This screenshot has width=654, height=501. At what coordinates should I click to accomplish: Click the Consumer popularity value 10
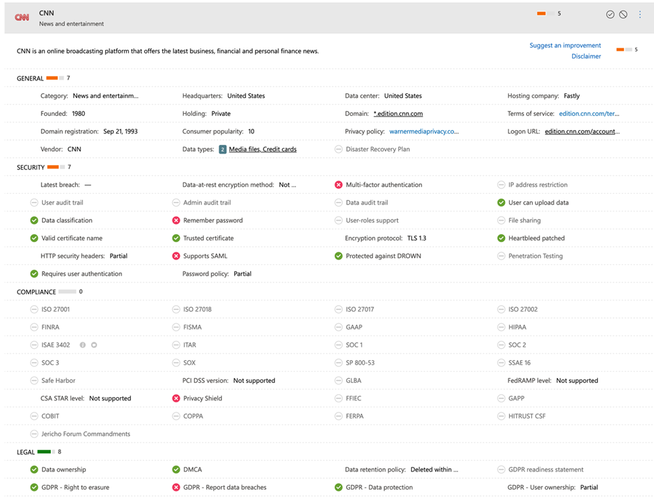[251, 131]
